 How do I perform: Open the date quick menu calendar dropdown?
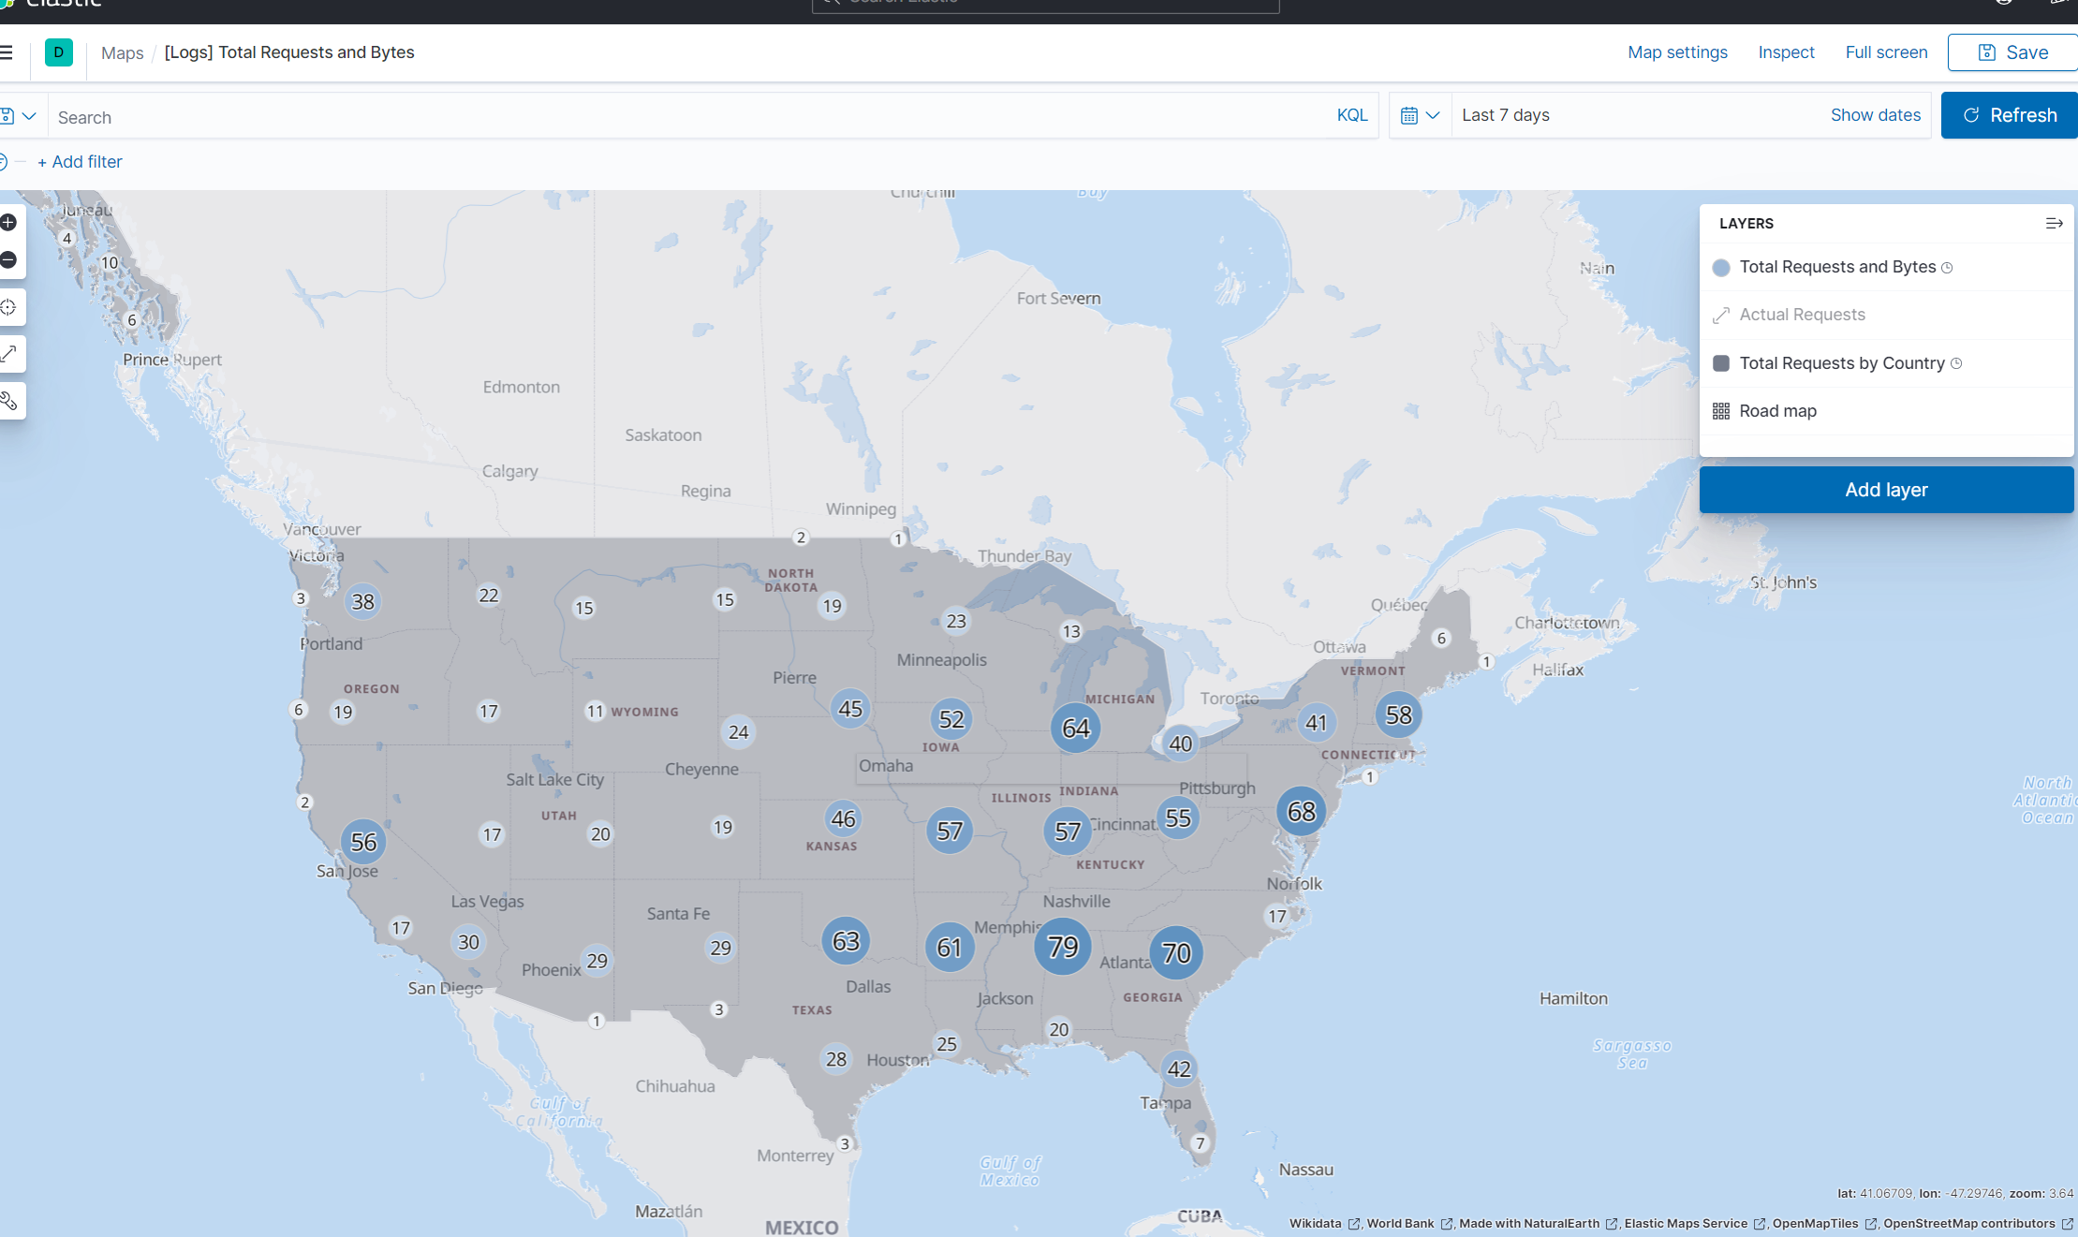coord(1421,115)
